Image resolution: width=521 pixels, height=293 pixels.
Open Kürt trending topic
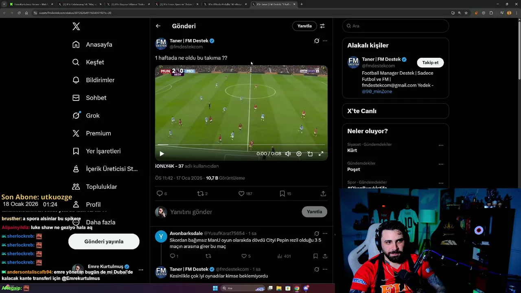coord(352,150)
